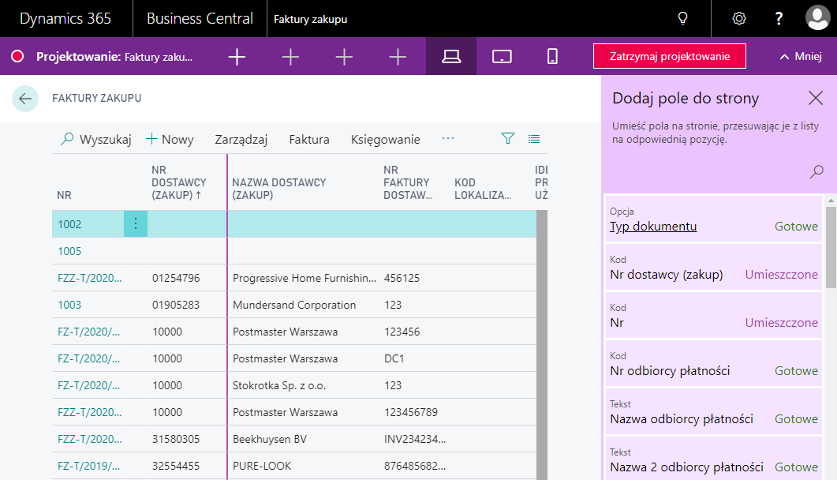Viewport: 837px width, 480px height.
Task: Open the filter pane funnel icon
Action: 508,139
